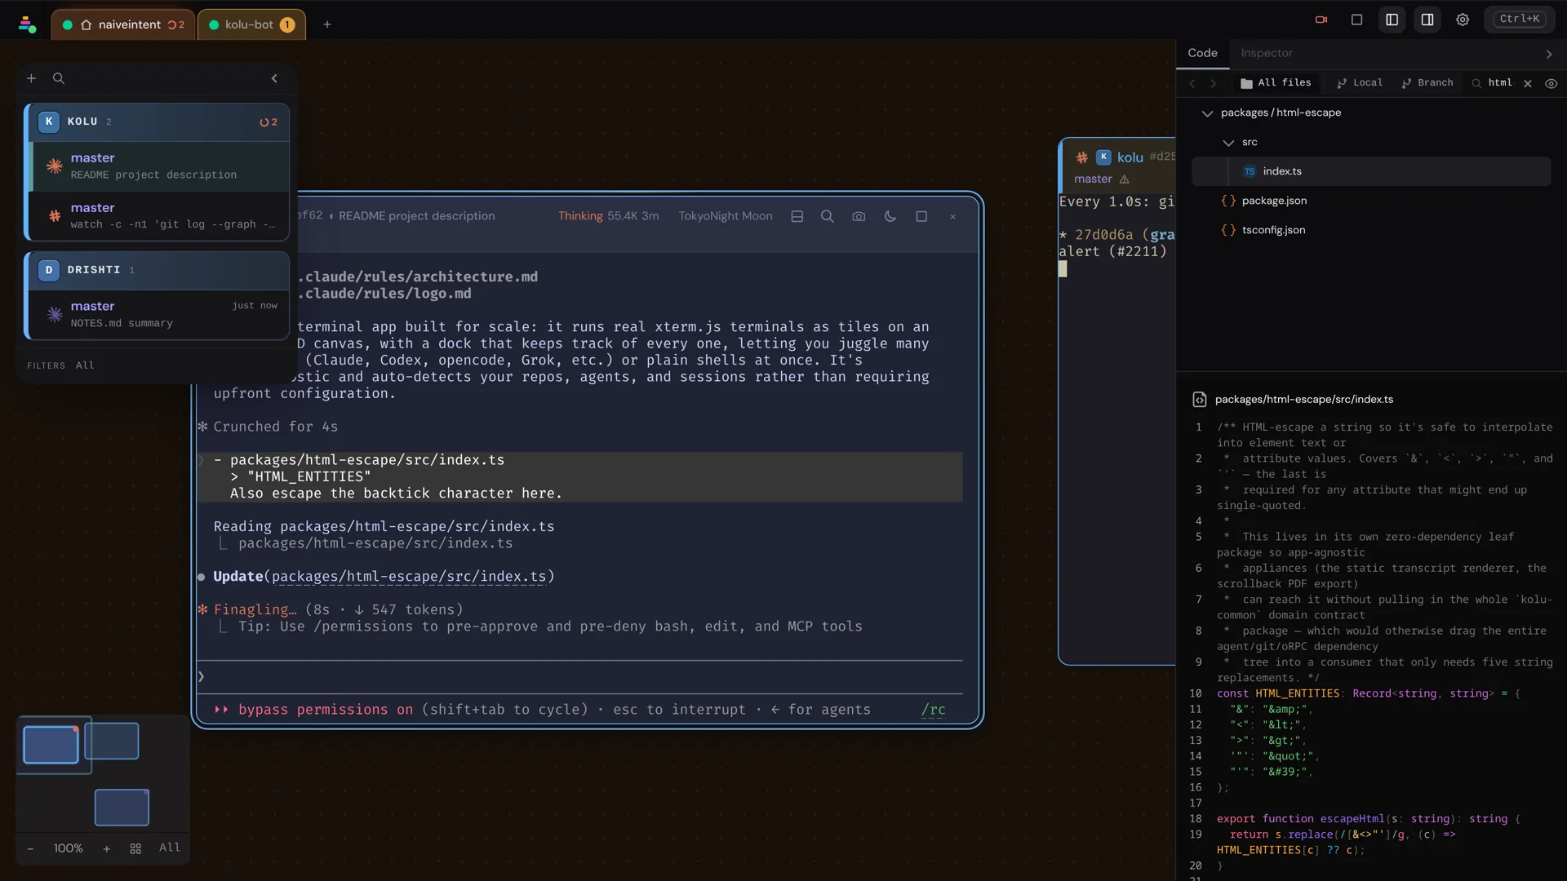Viewport: 1567px width, 881px height.
Task: Click the app logo icon at top-left
Action: pos(27,24)
